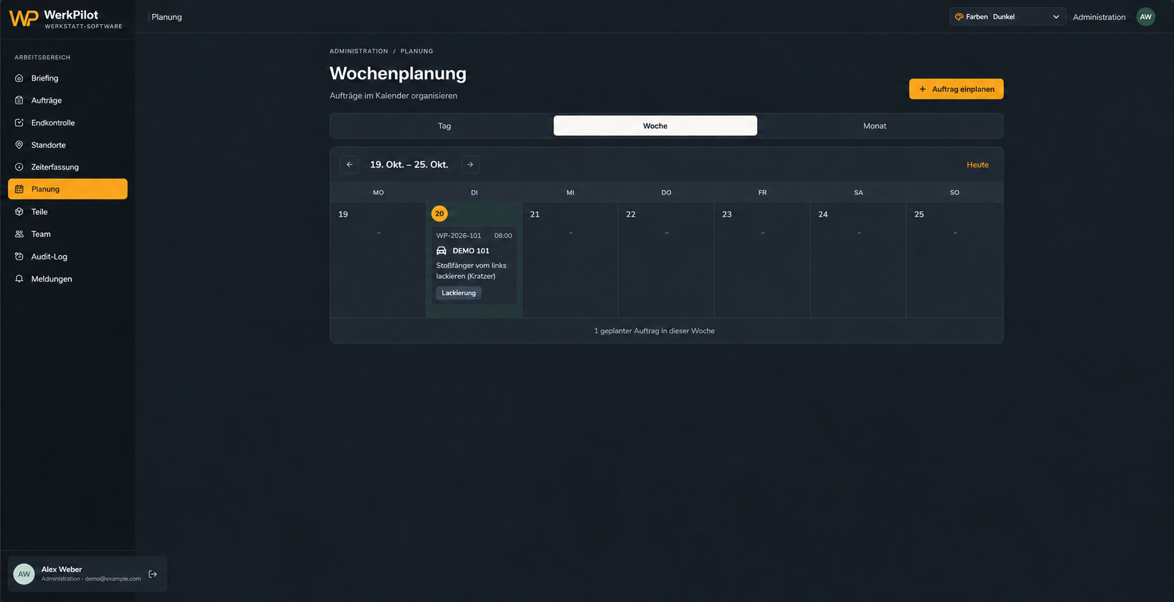Click the Audit-Log history icon

tap(19, 257)
